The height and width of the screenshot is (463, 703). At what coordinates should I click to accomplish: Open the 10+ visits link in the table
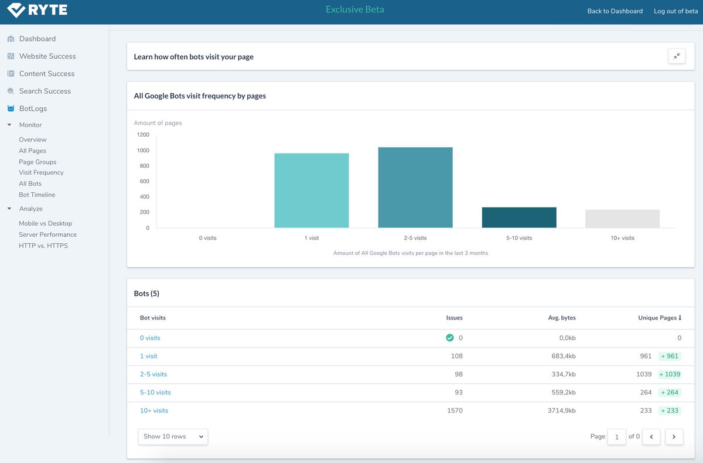coord(154,410)
